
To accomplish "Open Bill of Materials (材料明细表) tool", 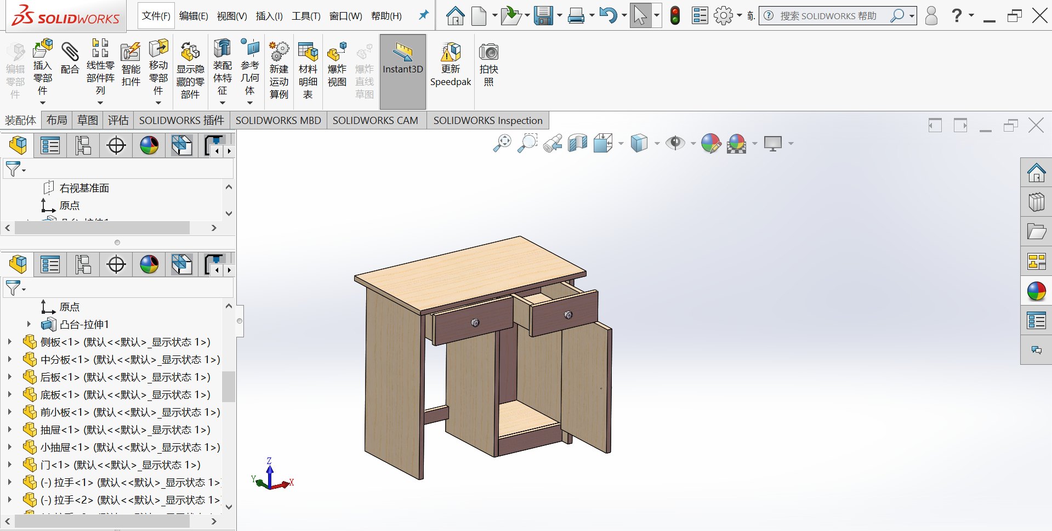I will click(308, 52).
